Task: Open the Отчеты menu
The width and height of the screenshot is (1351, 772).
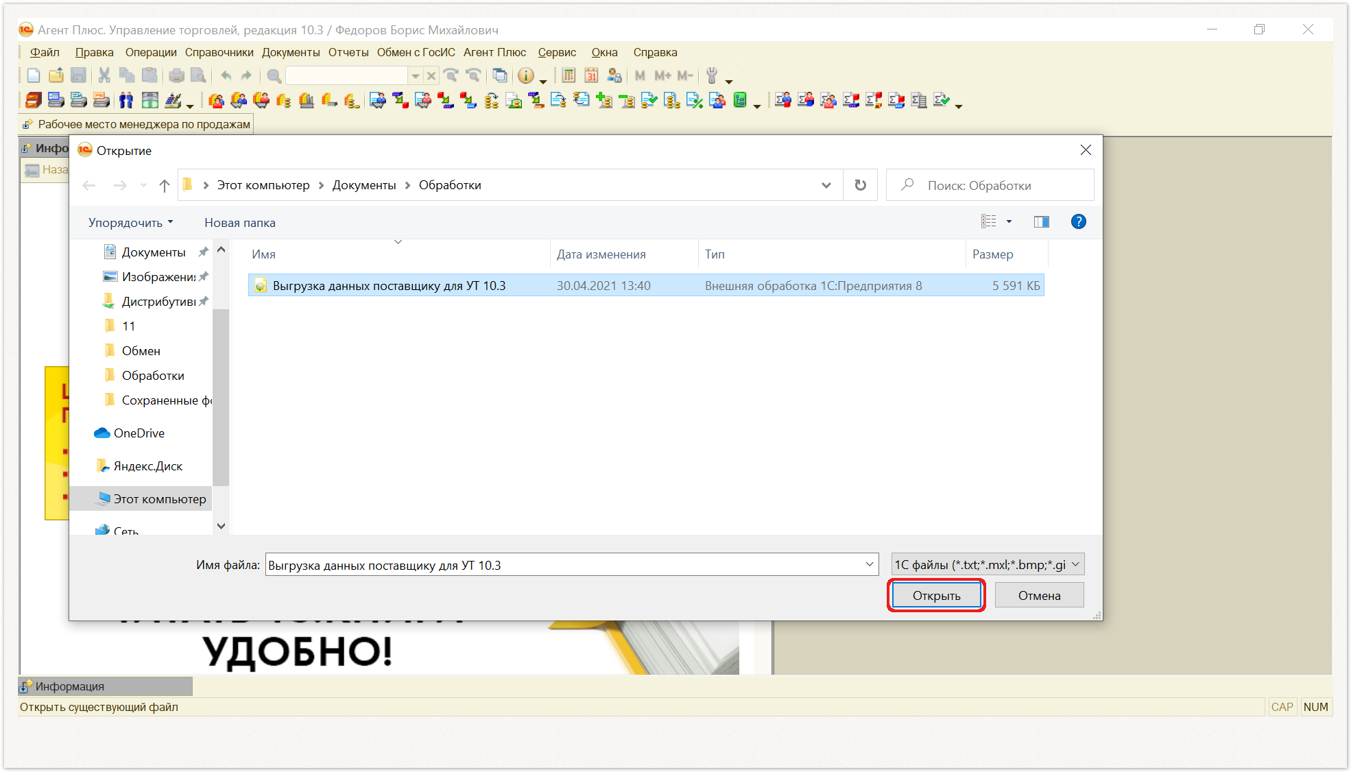Action: (x=348, y=52)
